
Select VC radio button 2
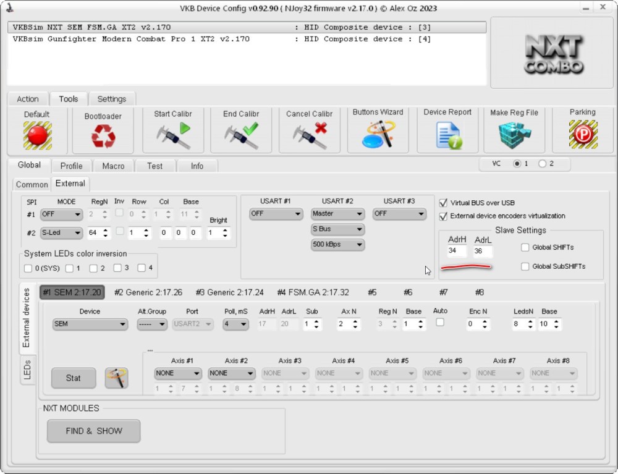coord(542,164)
